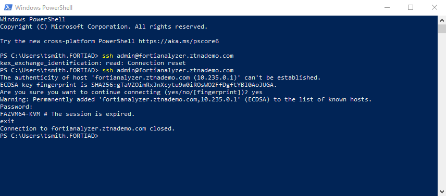
Task: Click the "Password:" line
Action: click(17, 107)
